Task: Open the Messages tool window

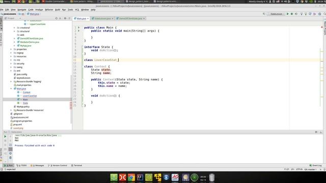Action: coord(37,165)
